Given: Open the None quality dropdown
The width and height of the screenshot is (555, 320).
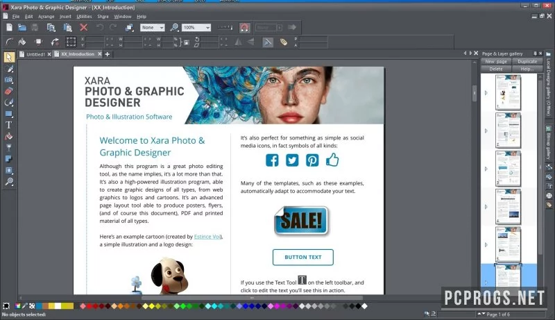Looking at the screenshot, I should [153, 27].
